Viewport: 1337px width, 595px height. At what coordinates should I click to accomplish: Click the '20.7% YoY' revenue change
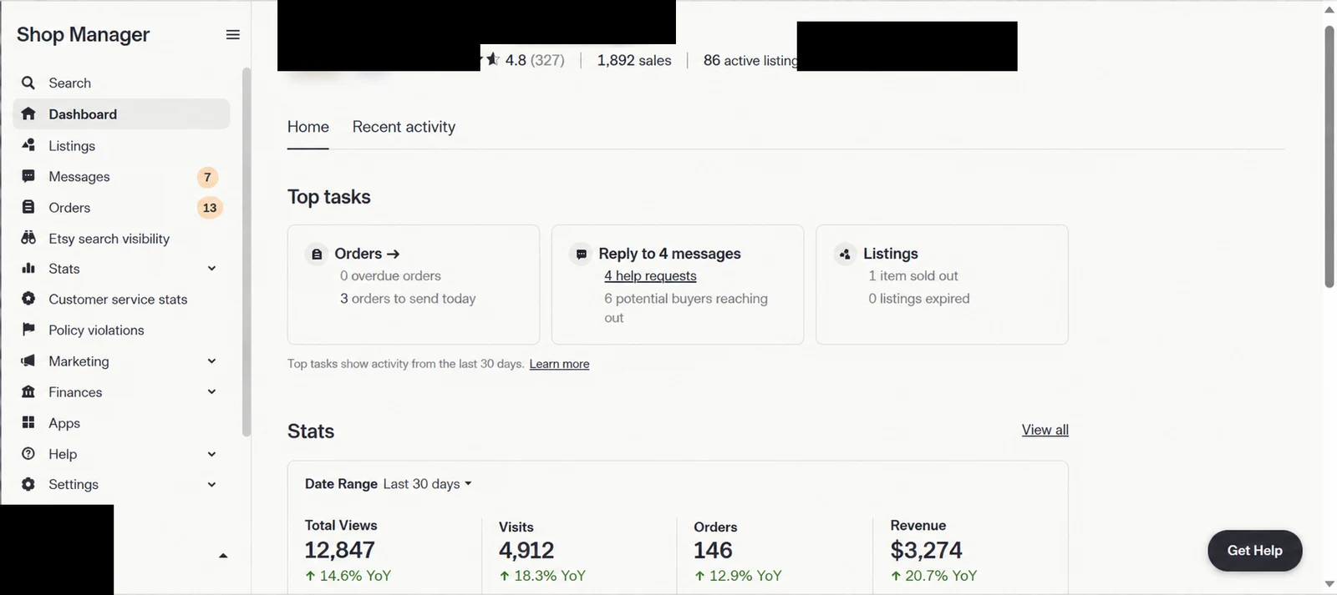pos(933,576)
